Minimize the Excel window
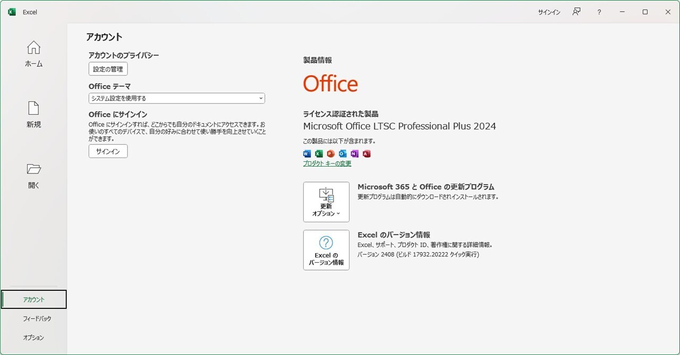This screenshot has height=355, width=680. pyautogui.click(x=622, y=12)
